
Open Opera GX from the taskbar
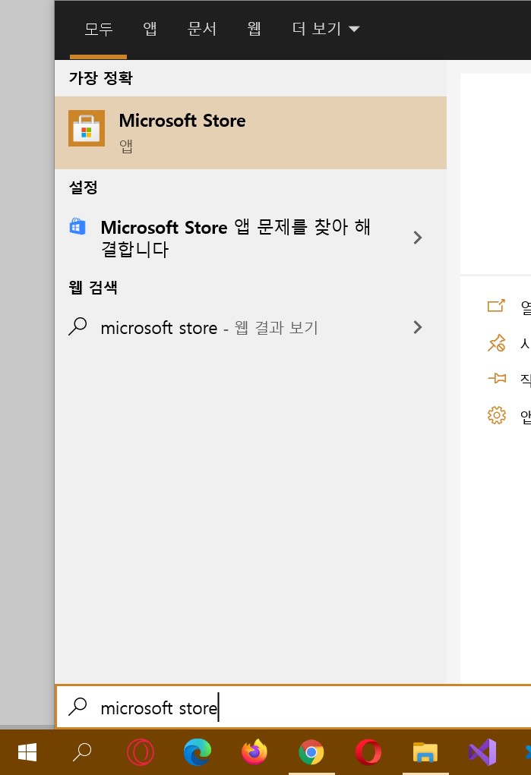tap(140, 752)
